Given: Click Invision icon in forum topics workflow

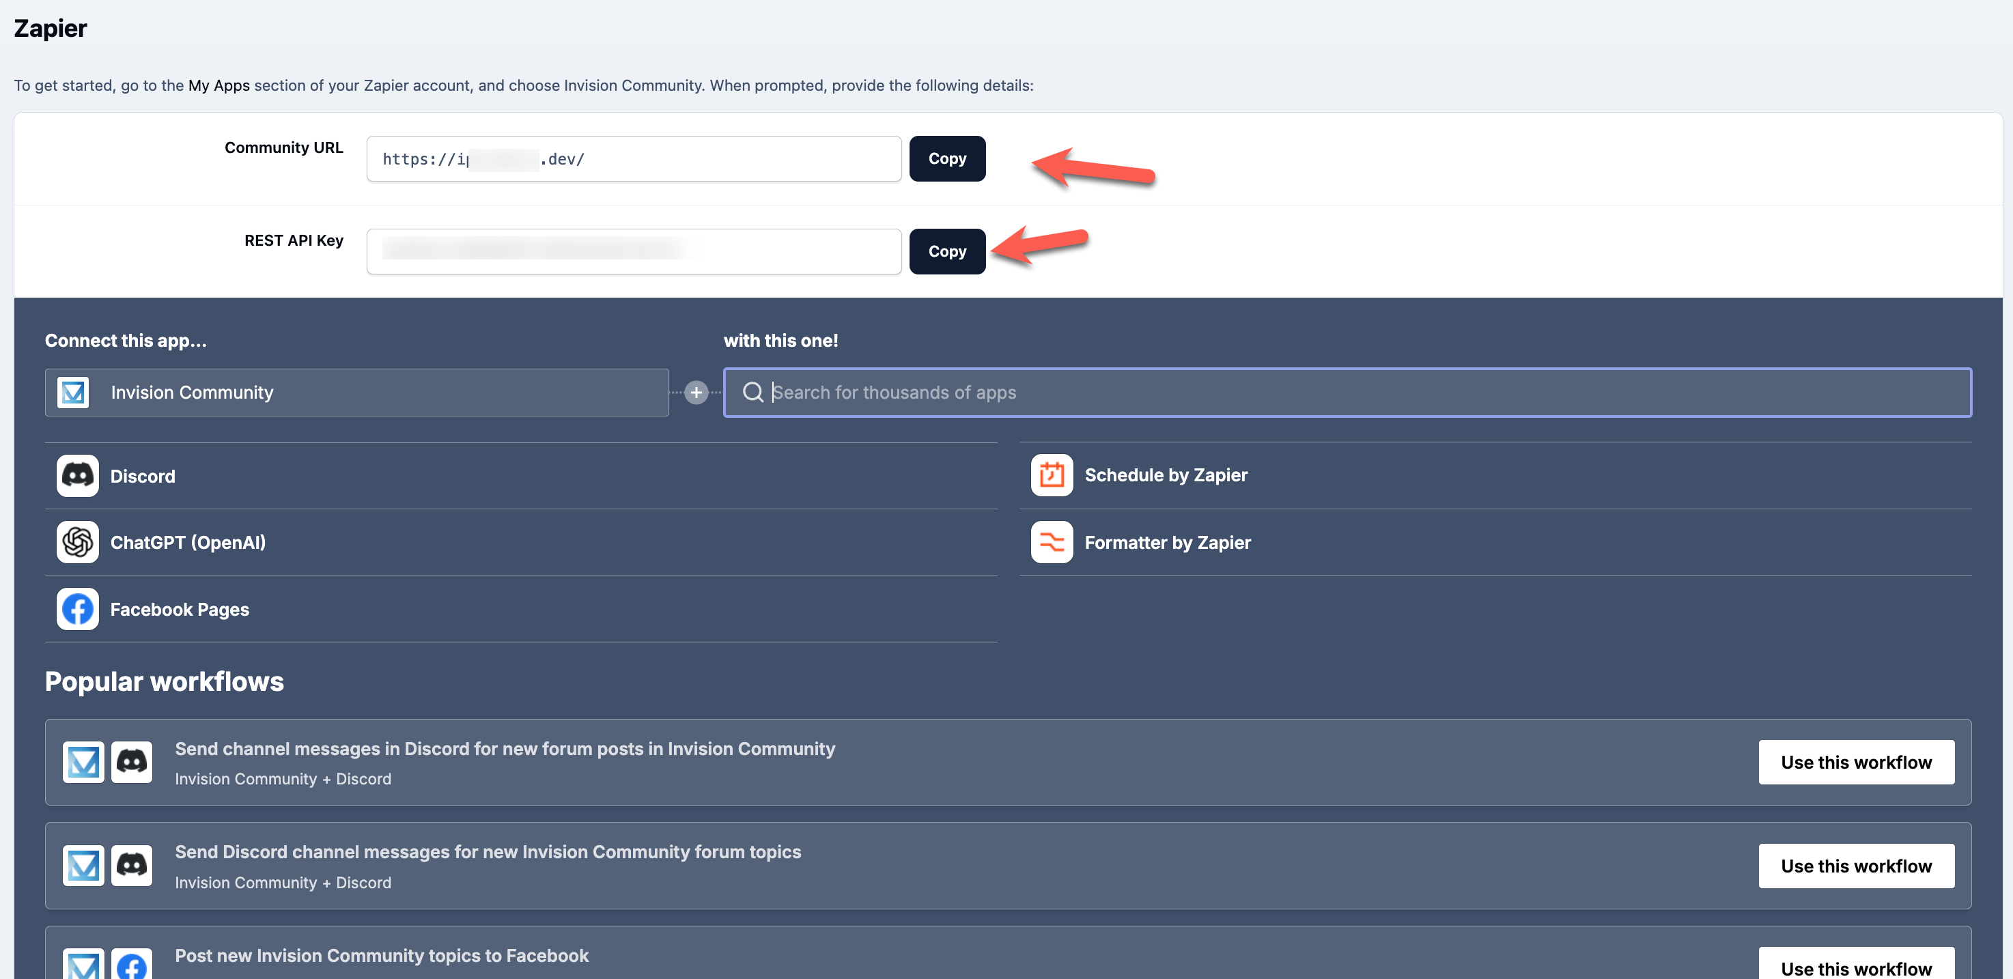Looking at the screenshot, I should [83, 866].
